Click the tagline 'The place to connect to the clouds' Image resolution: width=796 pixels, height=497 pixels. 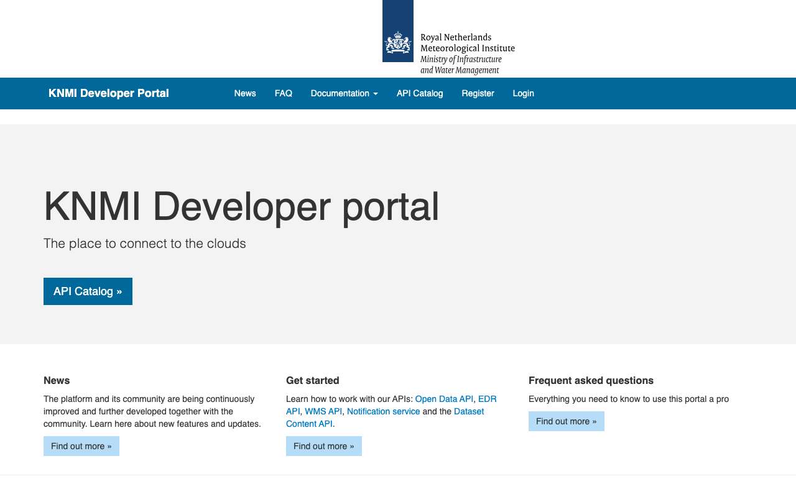tap(145, 244)
